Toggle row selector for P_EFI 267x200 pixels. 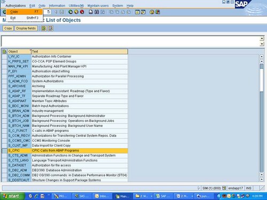point(4,71)
